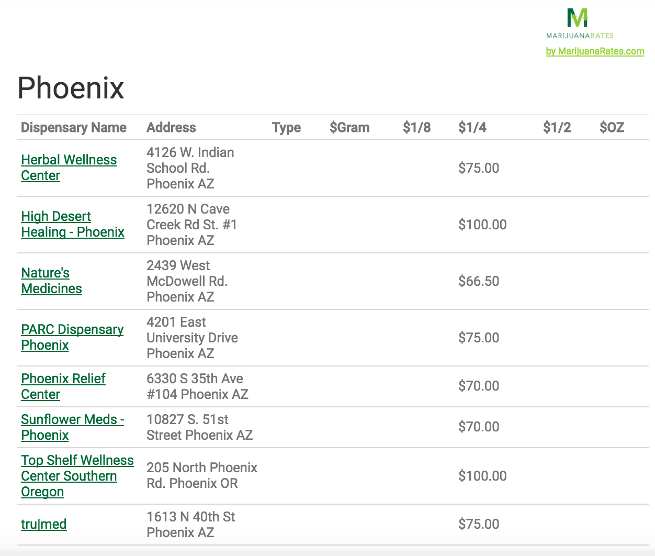Viewport: 655px width, 556px height.
Task: Open Herbal Wellness Center dispensary link
Action: [x=69, y=168]
